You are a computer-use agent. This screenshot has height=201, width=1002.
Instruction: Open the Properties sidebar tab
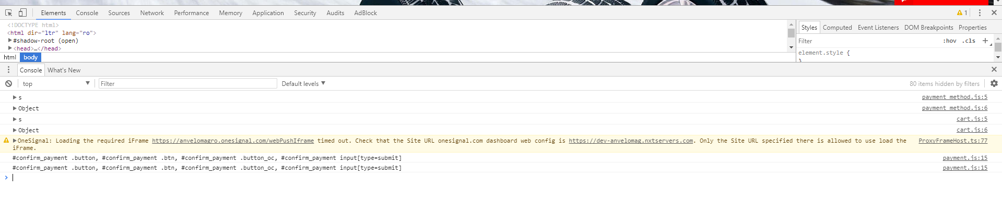[x=972, y=28]
